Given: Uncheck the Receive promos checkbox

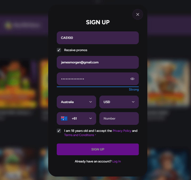Looking at the screenshot, I should pos(59,50).
